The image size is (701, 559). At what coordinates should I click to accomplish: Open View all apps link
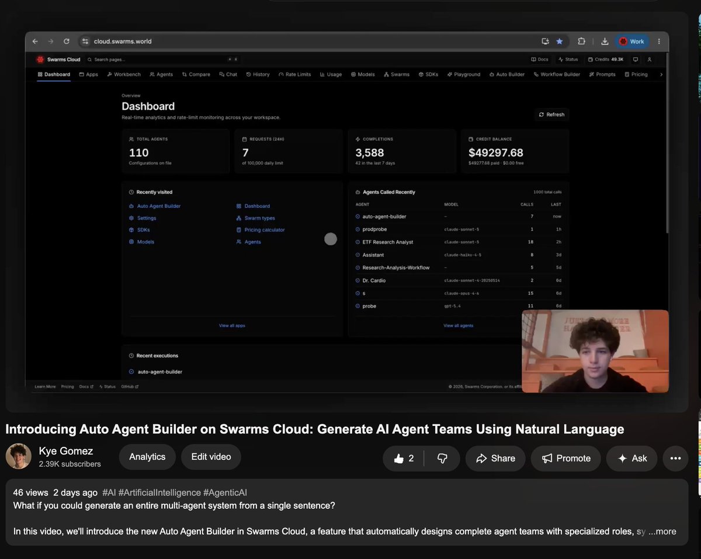(232, 325)
